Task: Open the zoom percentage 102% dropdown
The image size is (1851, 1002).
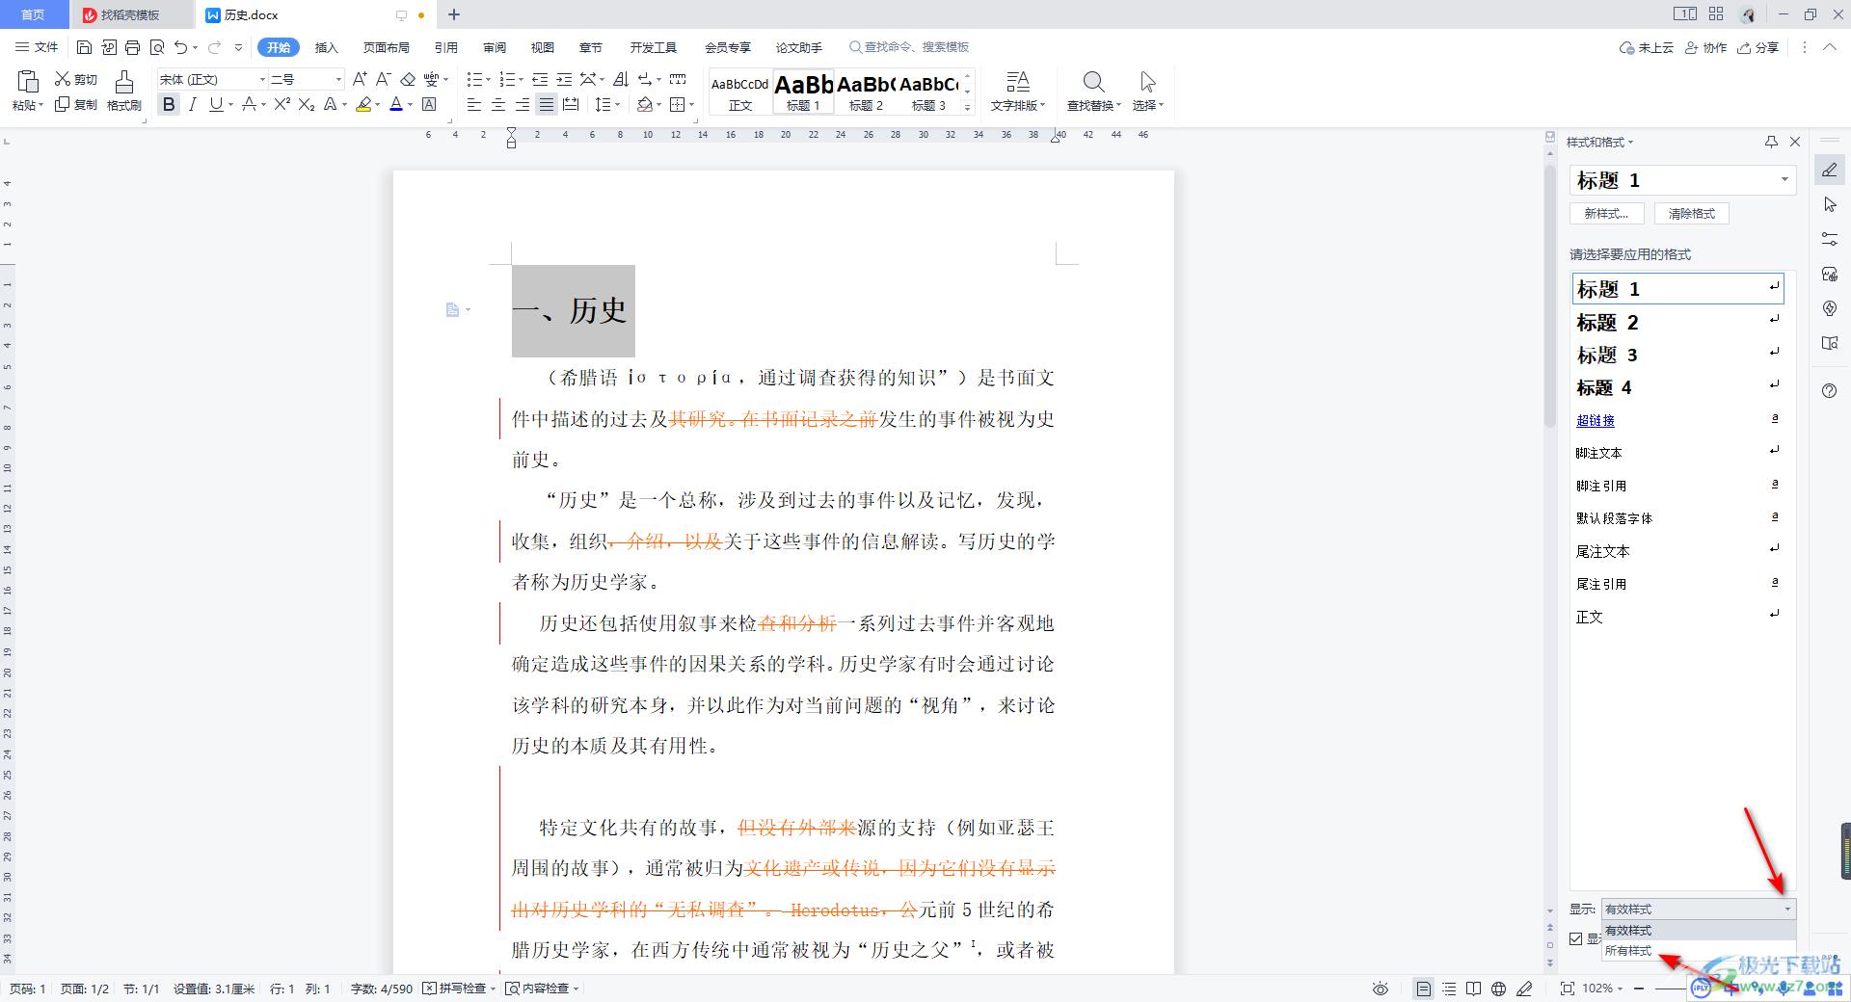Action: [x=1602, y=989]
